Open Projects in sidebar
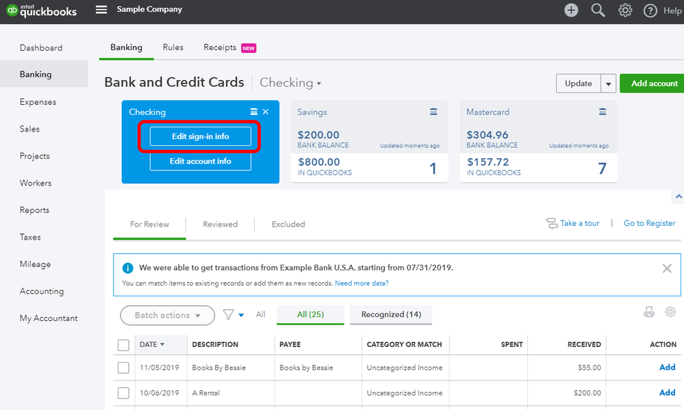Viewport: 684px width, 410px height. click(x=35, y=155)
